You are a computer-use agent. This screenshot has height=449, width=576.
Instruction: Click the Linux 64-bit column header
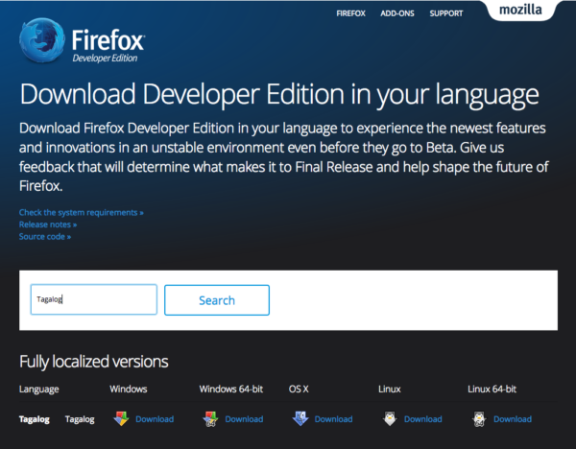tap(492, 390)
